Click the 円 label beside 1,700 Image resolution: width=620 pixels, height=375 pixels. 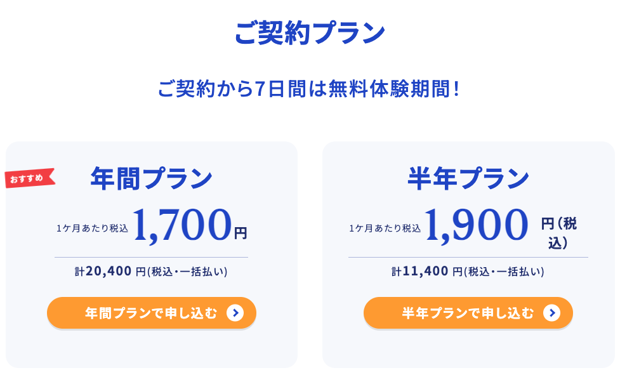coord(241,233)
